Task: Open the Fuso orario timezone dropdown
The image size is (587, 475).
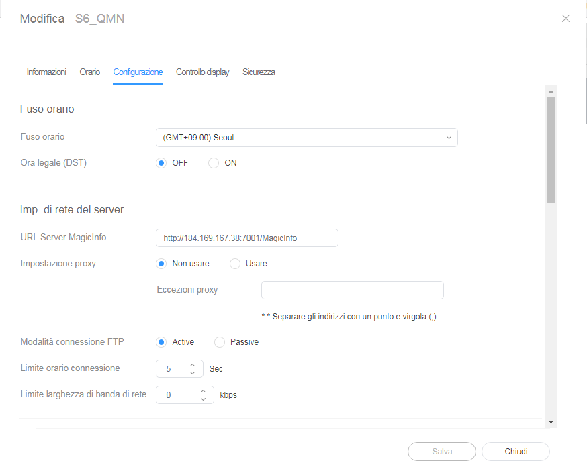Action: coord(306,138)
